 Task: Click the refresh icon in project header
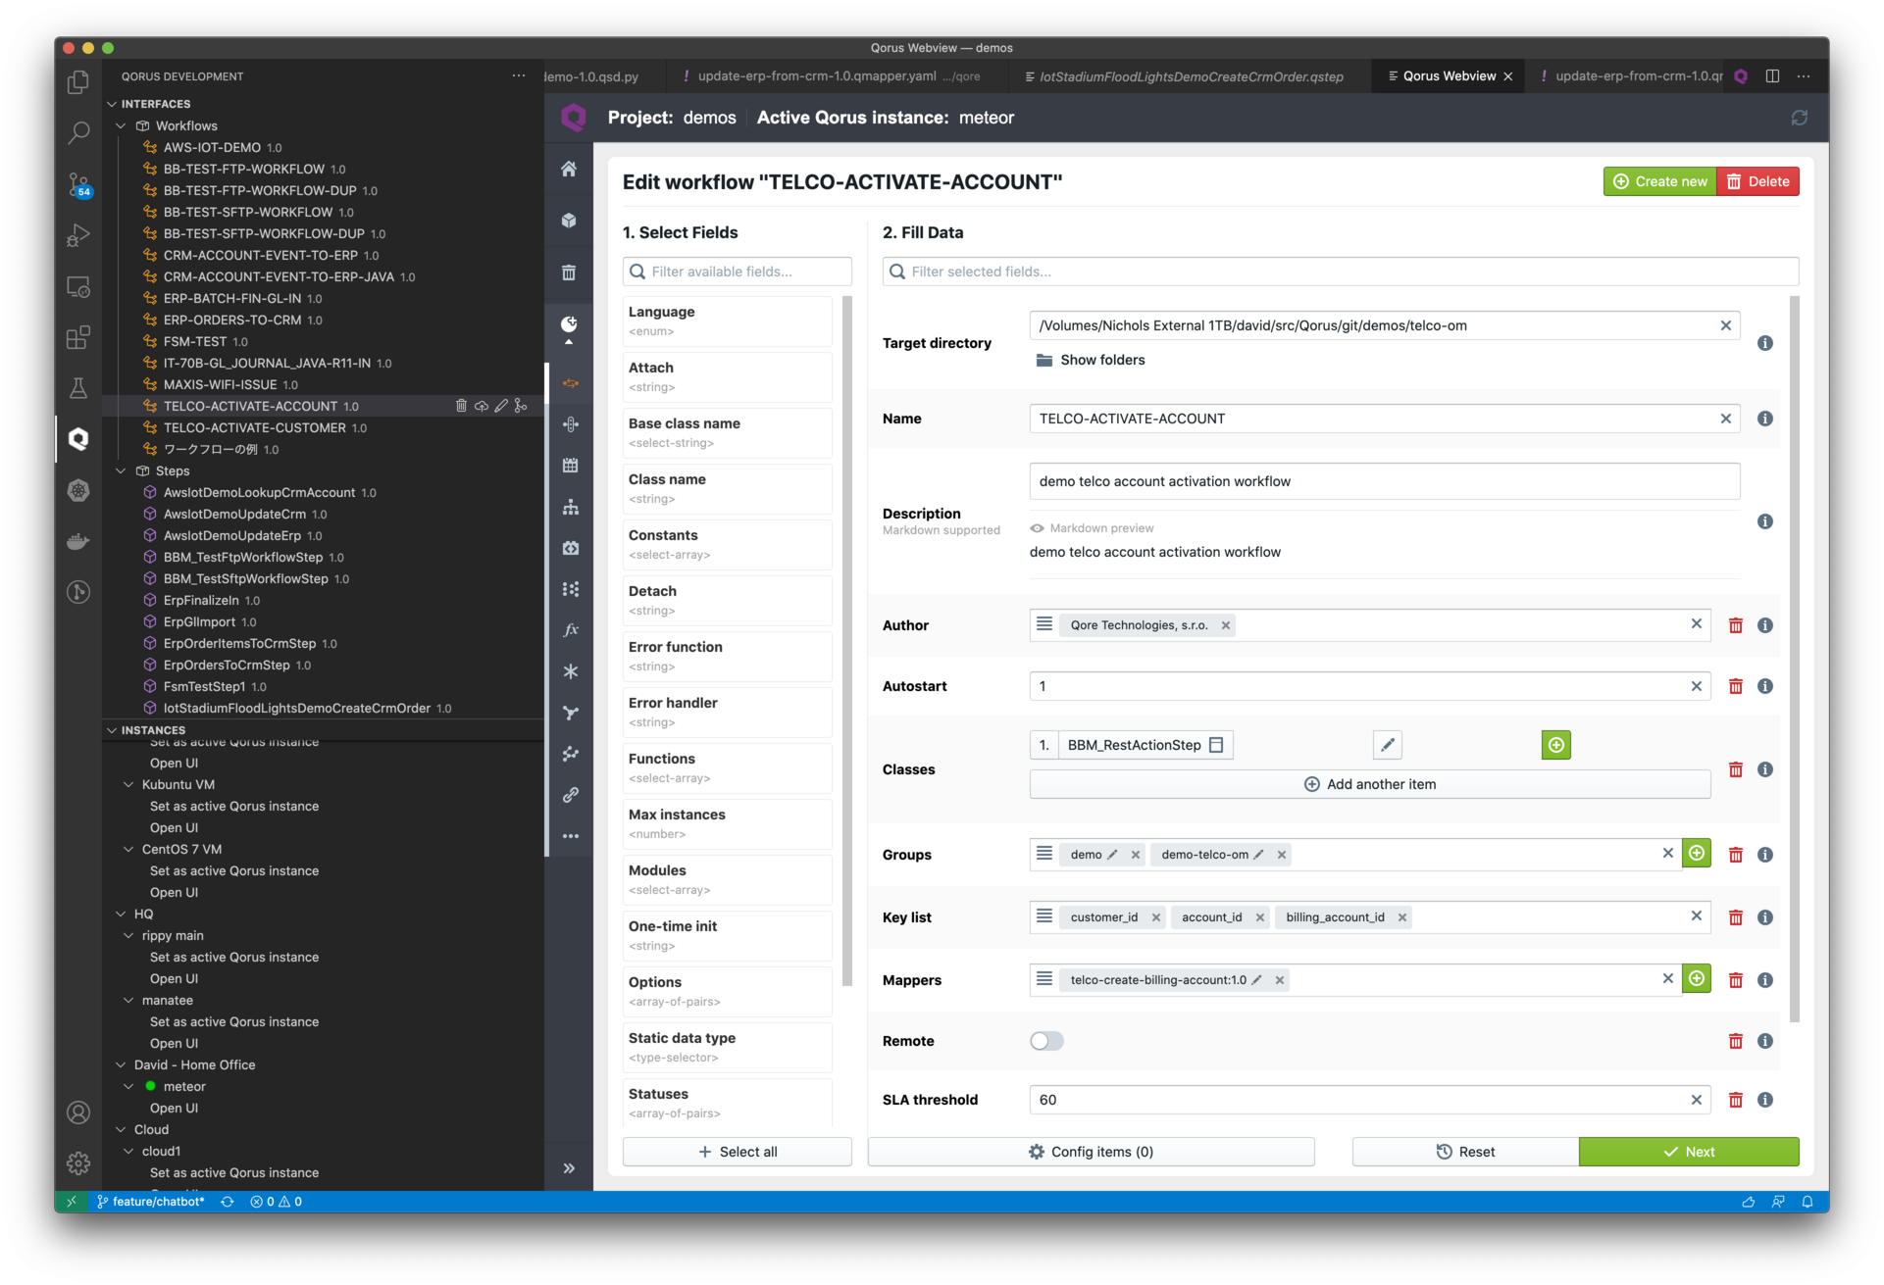pyautogui.click(x=1799, y=118)
